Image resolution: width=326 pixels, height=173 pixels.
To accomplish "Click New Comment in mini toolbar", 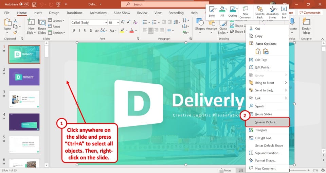I will 245,13.
